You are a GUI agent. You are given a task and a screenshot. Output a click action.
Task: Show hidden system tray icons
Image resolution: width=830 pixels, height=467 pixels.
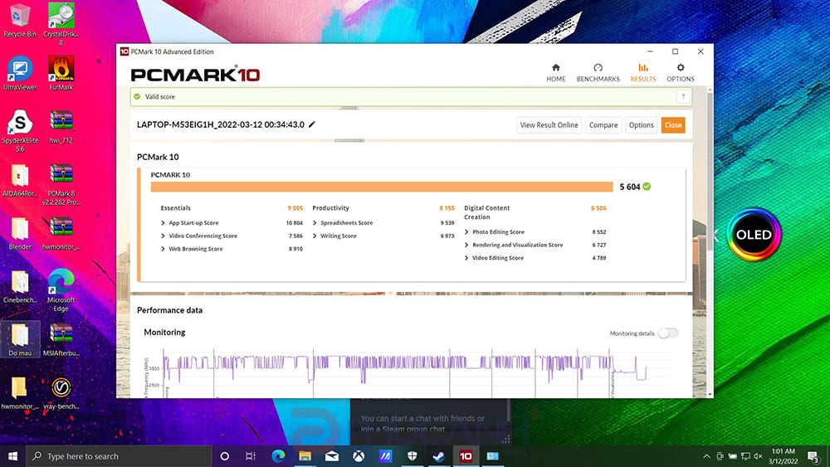pyautogui.click(x=706, y=456)
